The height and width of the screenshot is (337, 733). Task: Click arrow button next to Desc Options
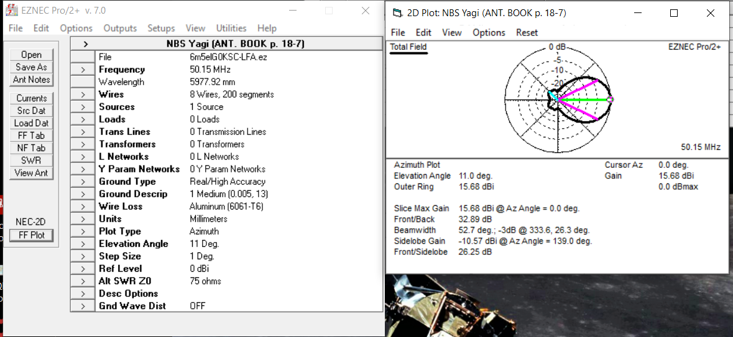pyautogui.click(x=83, y=293)
